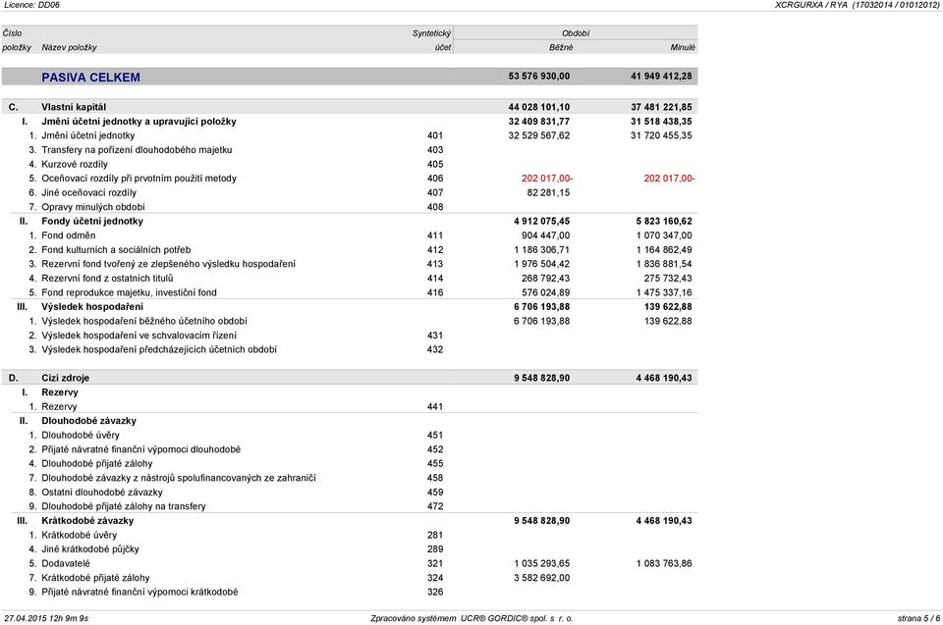This screenshot has height=625, width=943.
Task: Click the page indicator strana 5 / 6
Action: (x=918, y=618)
